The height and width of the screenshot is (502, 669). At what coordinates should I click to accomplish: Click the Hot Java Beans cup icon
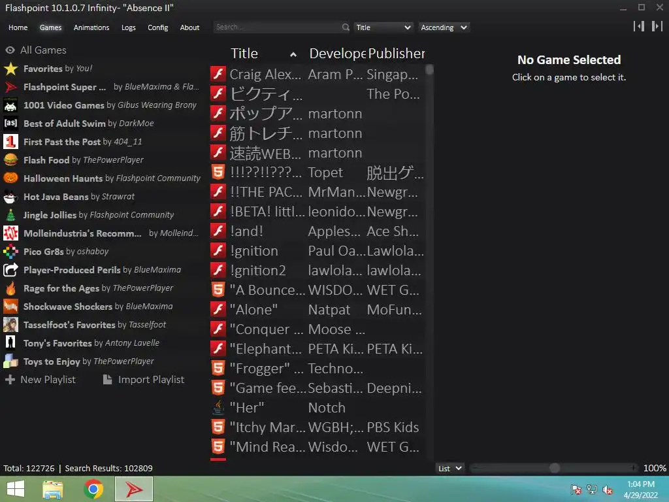(10, 197)
